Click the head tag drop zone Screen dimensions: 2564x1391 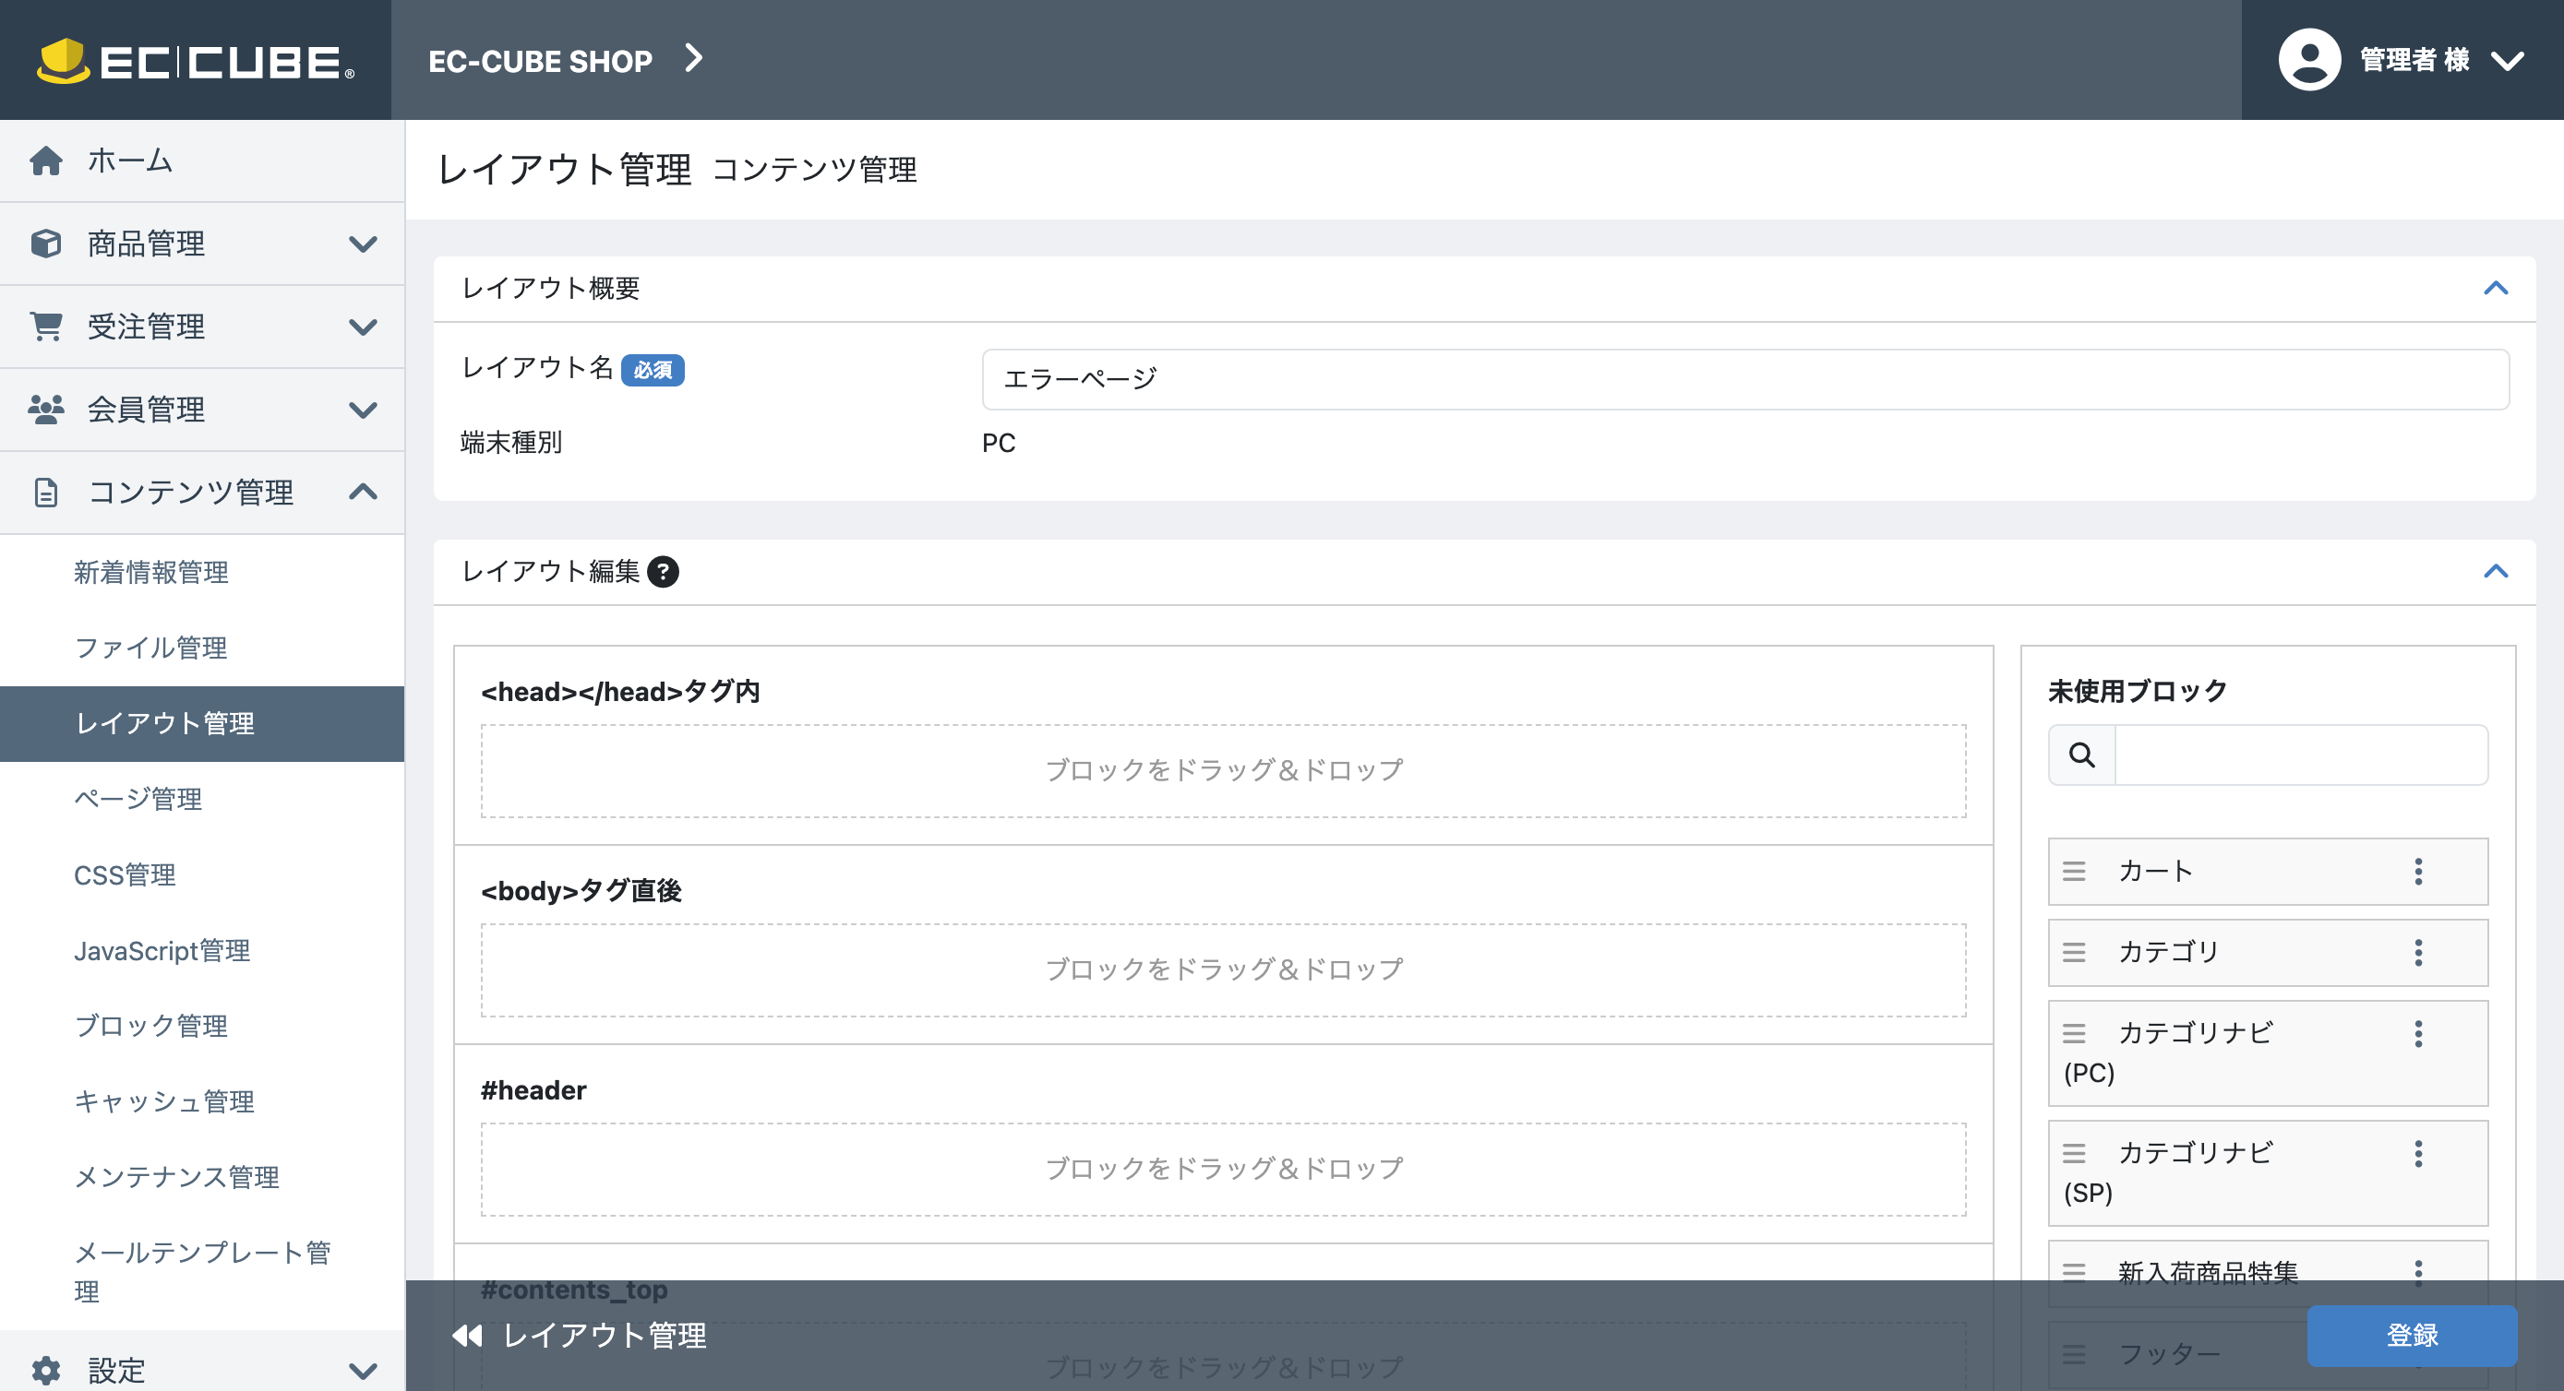pos(1223,771)
